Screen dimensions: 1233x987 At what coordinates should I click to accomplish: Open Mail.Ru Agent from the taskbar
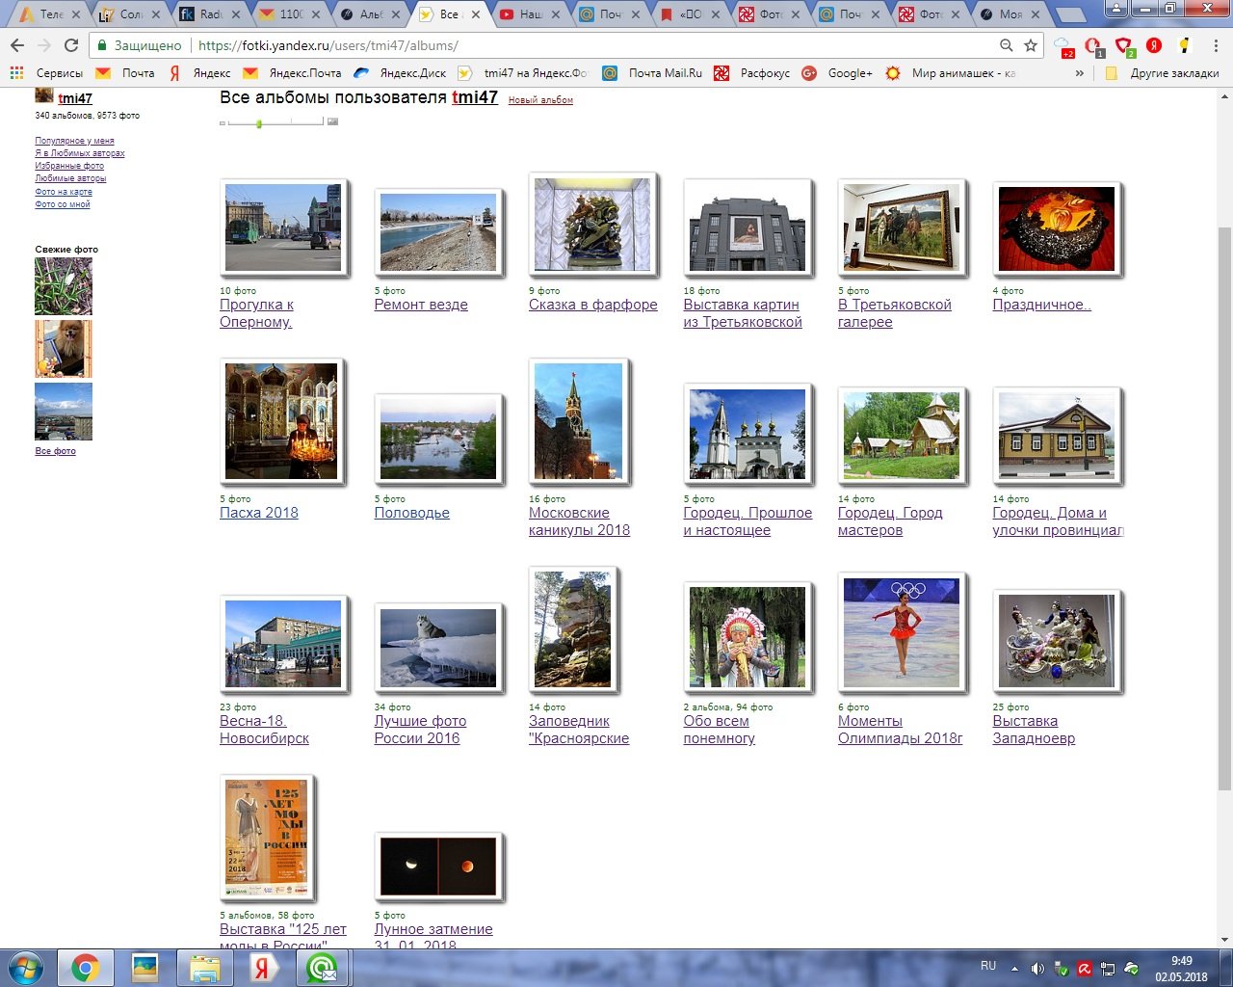pos(322,968)
